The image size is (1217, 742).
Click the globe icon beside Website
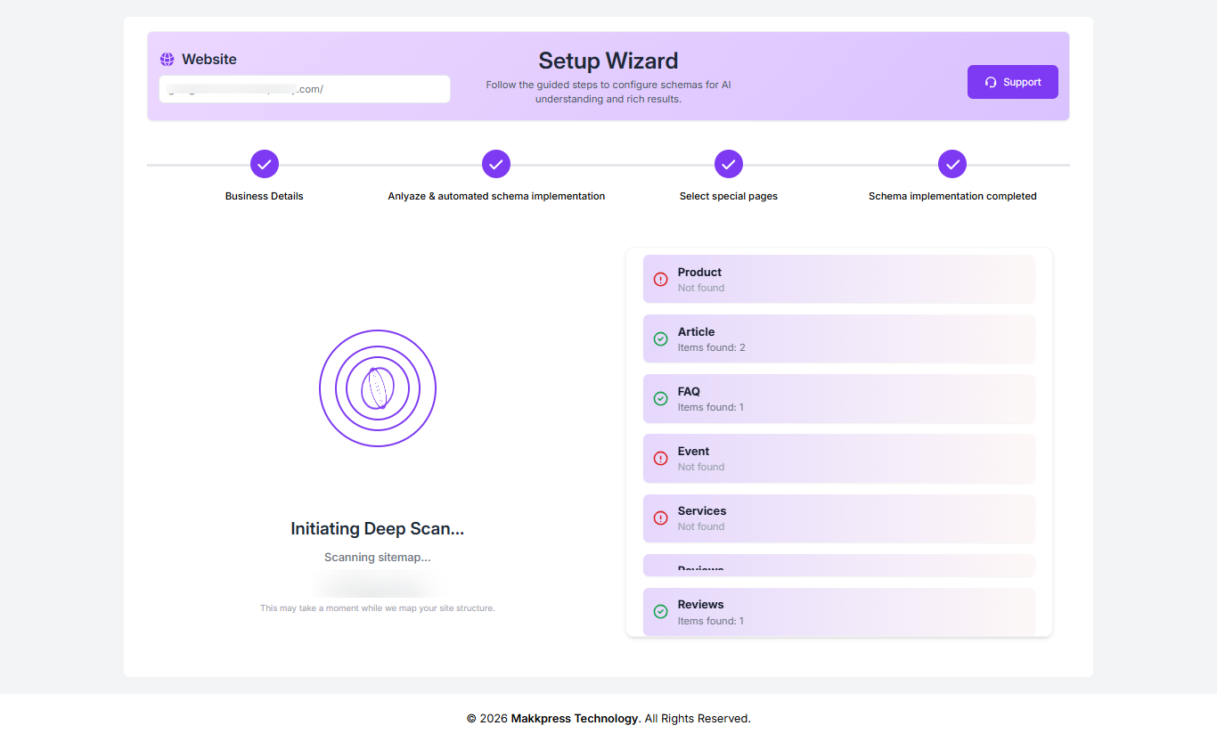[x=167, y=60]
